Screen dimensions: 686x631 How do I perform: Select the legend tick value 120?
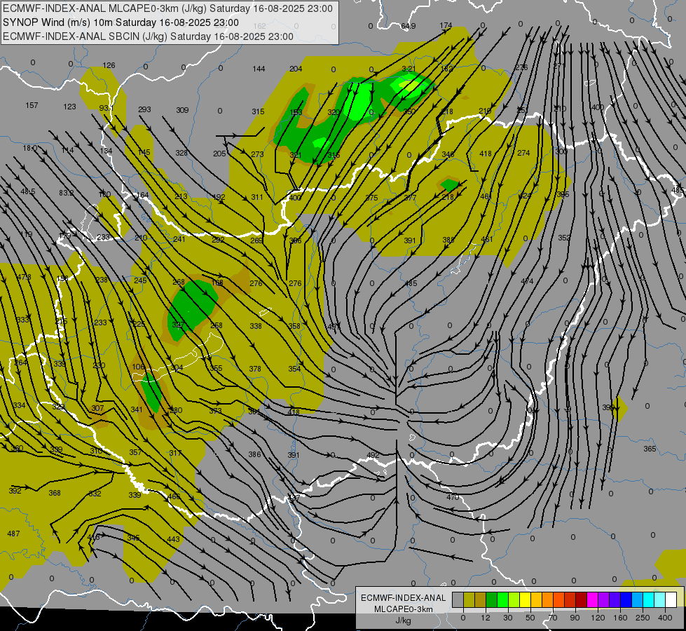tap(598, 618)
